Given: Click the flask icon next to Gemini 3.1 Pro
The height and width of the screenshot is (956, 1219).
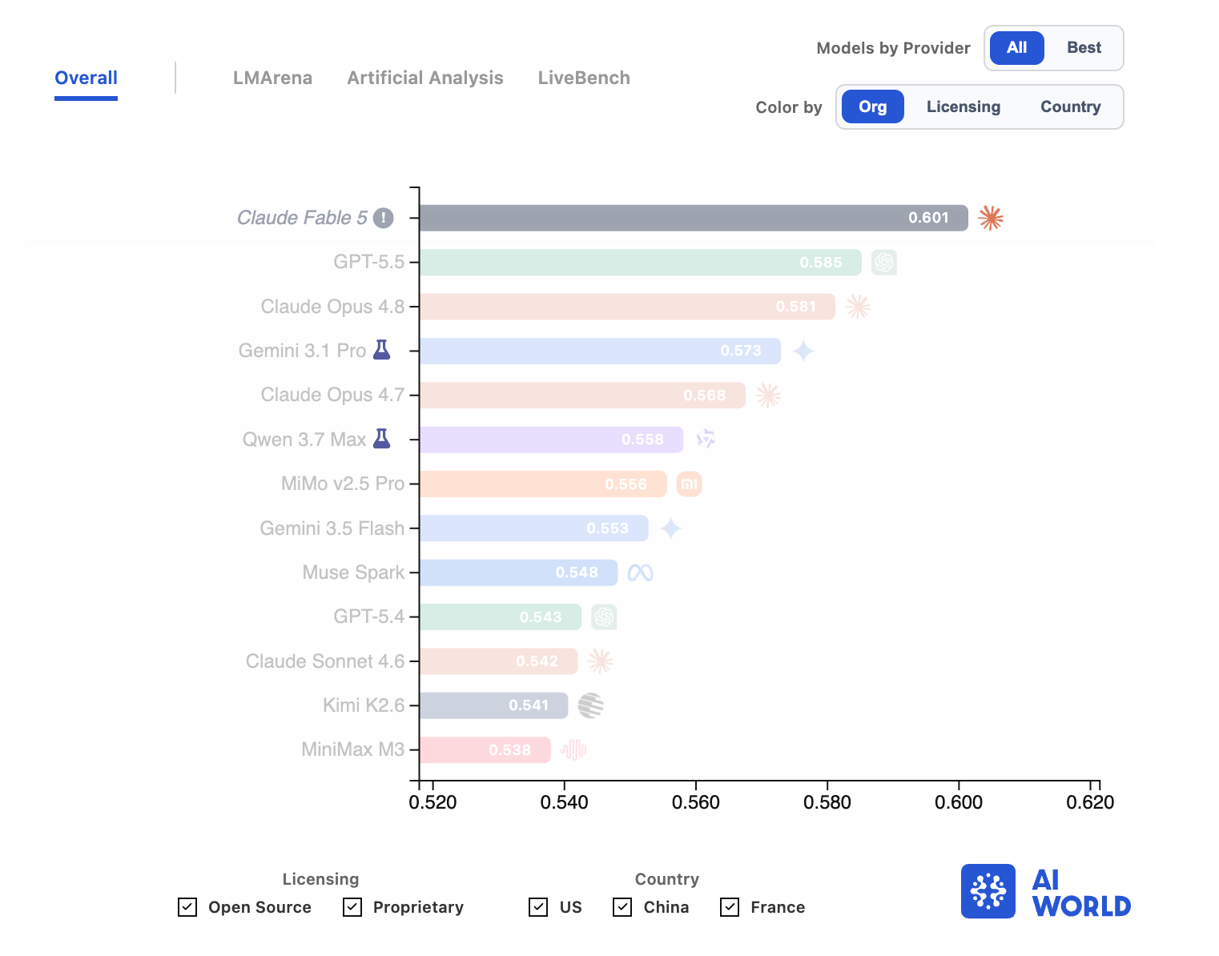Looking at the screenshot, I should click(x=382, y=350).
